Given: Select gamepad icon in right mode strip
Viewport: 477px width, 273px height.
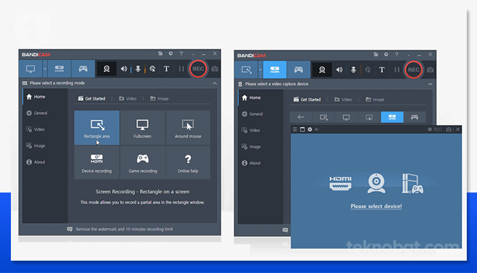Looking at the screenshot, I should click(x=414, y=117).
